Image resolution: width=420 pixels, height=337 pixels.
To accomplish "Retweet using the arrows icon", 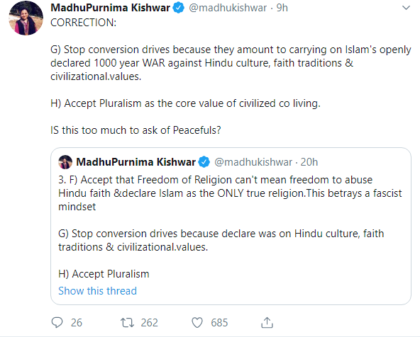I will click(x=127, y=322).
